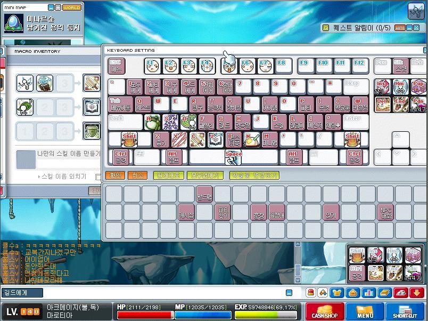Open the 길드에게 chat target selector
The height and width of the screenshot is (321, 428).
(x=22, y=293)
